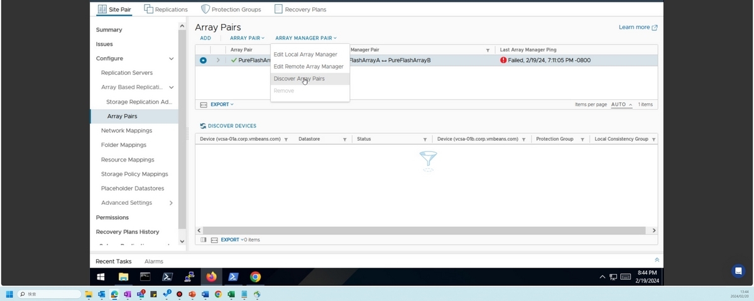Choose Edit Remote Array Manager
The height and width of the screenshot is (301, 754).
coord(309,67)
